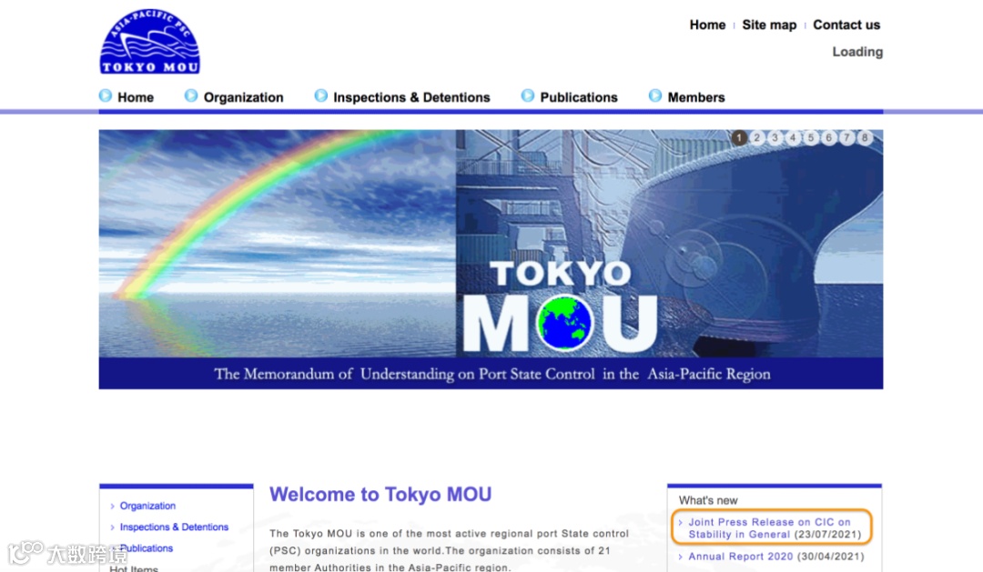Select banner slide 6 indicator
Screen dimensions: 983x572
(x=829, y=138)
